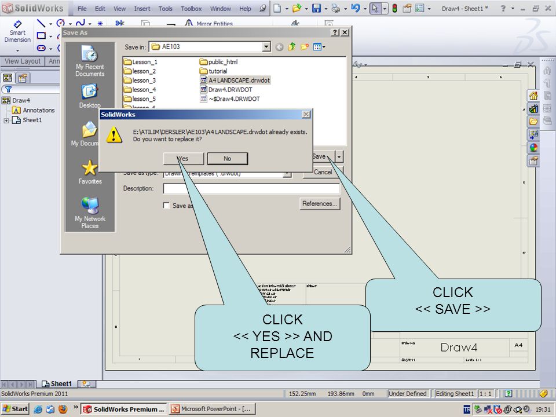Click the References... button
The height and width of the screenshot is (417, 556).
(x=320, y=203)
